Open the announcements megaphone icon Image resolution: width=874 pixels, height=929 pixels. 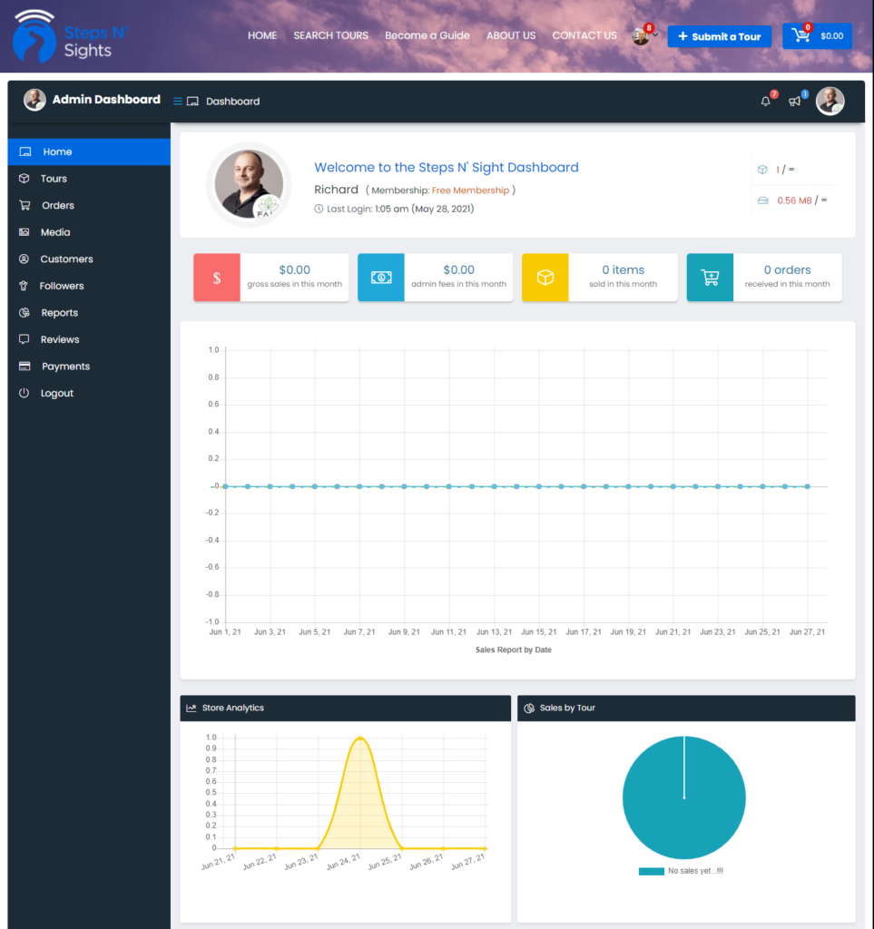point(795,102)
